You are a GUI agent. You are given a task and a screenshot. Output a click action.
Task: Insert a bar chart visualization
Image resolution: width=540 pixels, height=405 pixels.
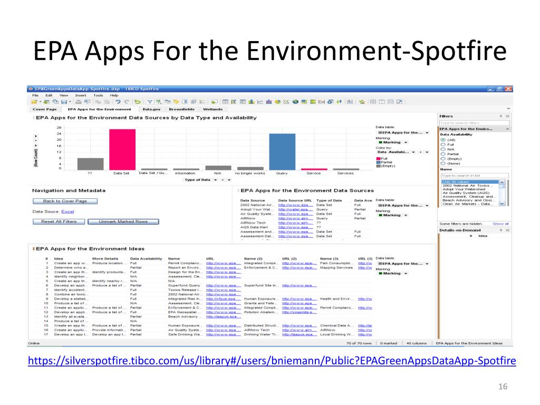[x=252, y=102]
